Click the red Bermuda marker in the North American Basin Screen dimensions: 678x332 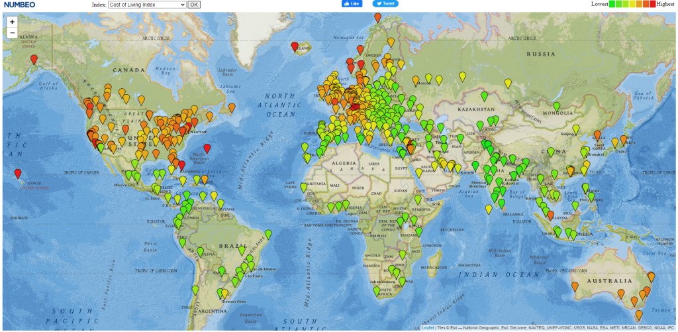pos(207,148)
